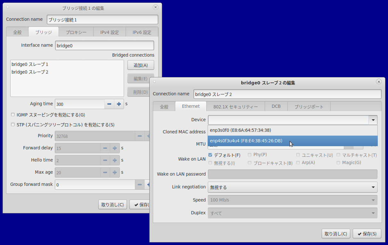Click the 追加(A) button
The image size is (388, 245).
141,65
